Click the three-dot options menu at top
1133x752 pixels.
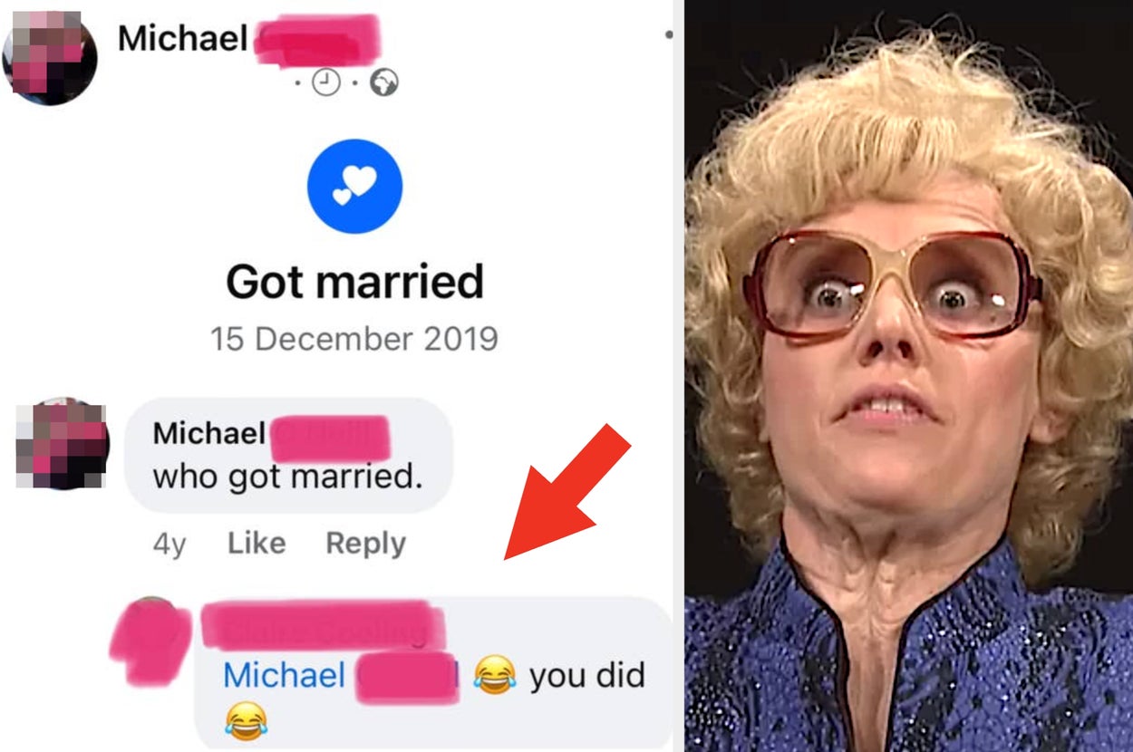[669, 35]
